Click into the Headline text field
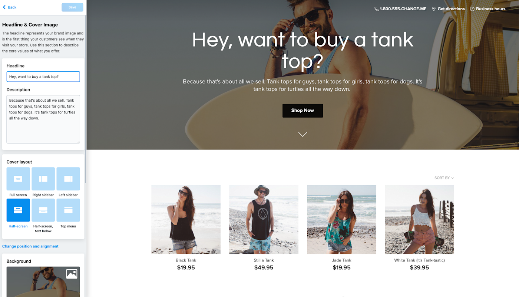This screenshot has width=519, height=297. [43, 77]
